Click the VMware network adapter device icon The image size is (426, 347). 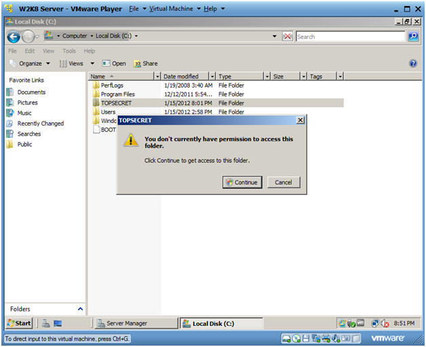(316, 339)
